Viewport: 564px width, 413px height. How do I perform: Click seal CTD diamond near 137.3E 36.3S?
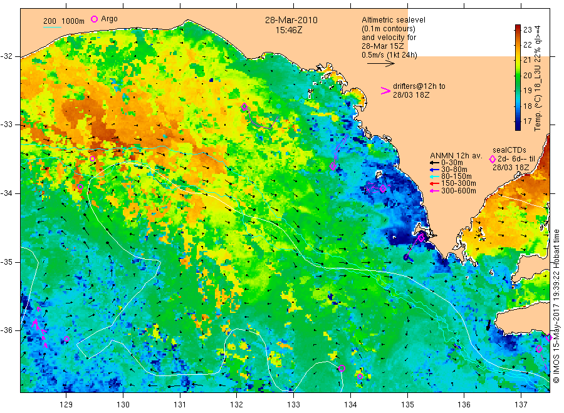(539, 349)
